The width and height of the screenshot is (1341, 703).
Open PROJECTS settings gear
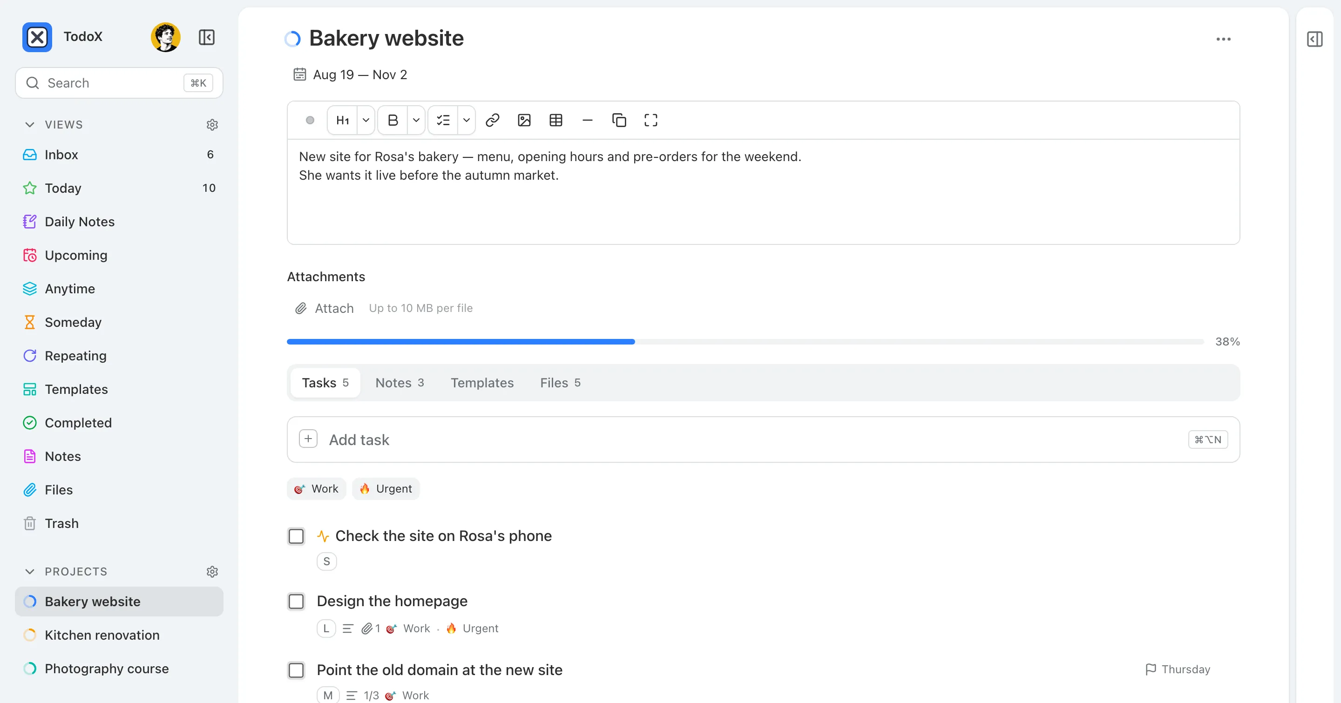coord(212,572)
